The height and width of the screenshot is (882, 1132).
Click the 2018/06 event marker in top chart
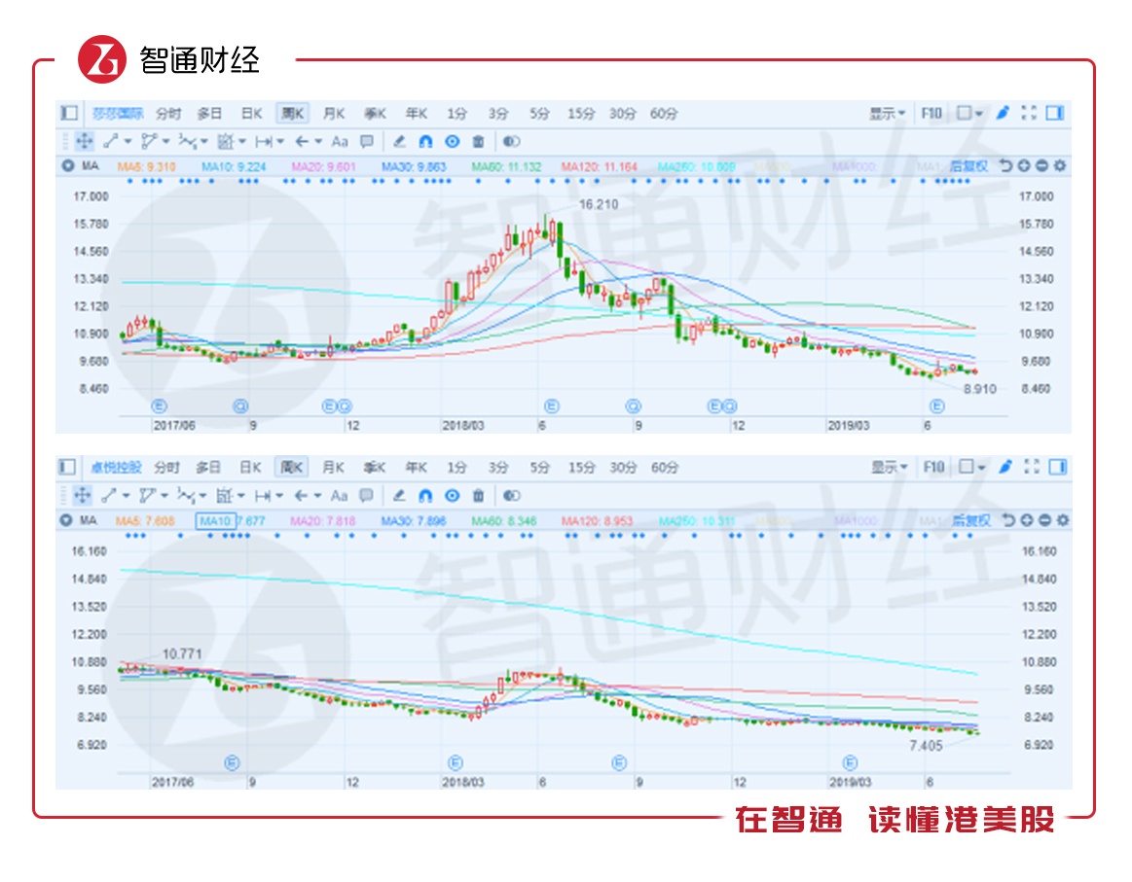[x=552, y=406]
